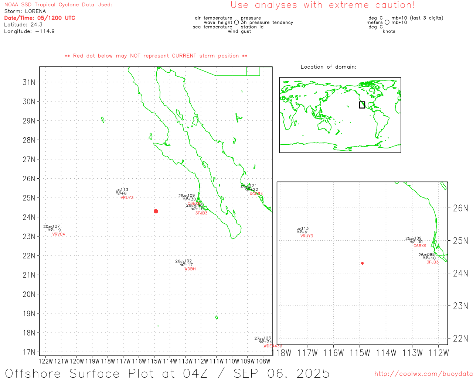Click the 'Date/Time: 05/1200 UTC' label
This screenshot has width=473, height=378.
coord(40,18)
